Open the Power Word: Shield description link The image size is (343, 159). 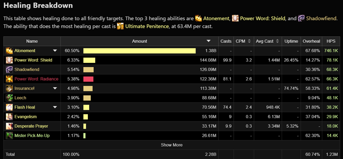tap(263, 18)
